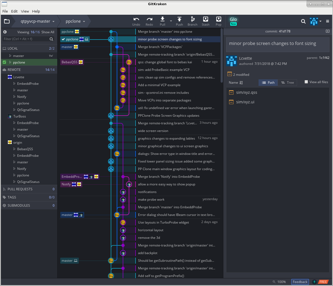The image size is (333, 286).
Task: Click the commit avatar for 'qss: change global font'
Action: click(129, 62)
